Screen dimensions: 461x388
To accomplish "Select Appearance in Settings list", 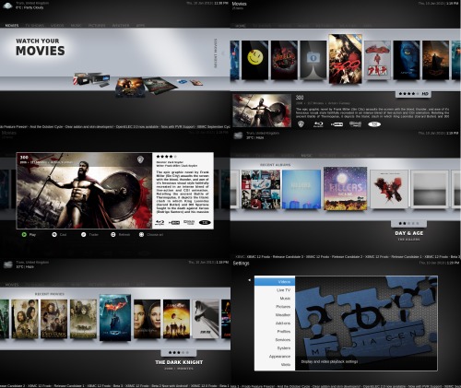I will (275, 357).
